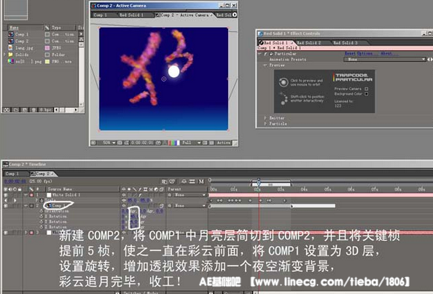Select Comp 1 in the Project panel list
This screenshot has height=294, width=433.
click(x=22, y=34)
